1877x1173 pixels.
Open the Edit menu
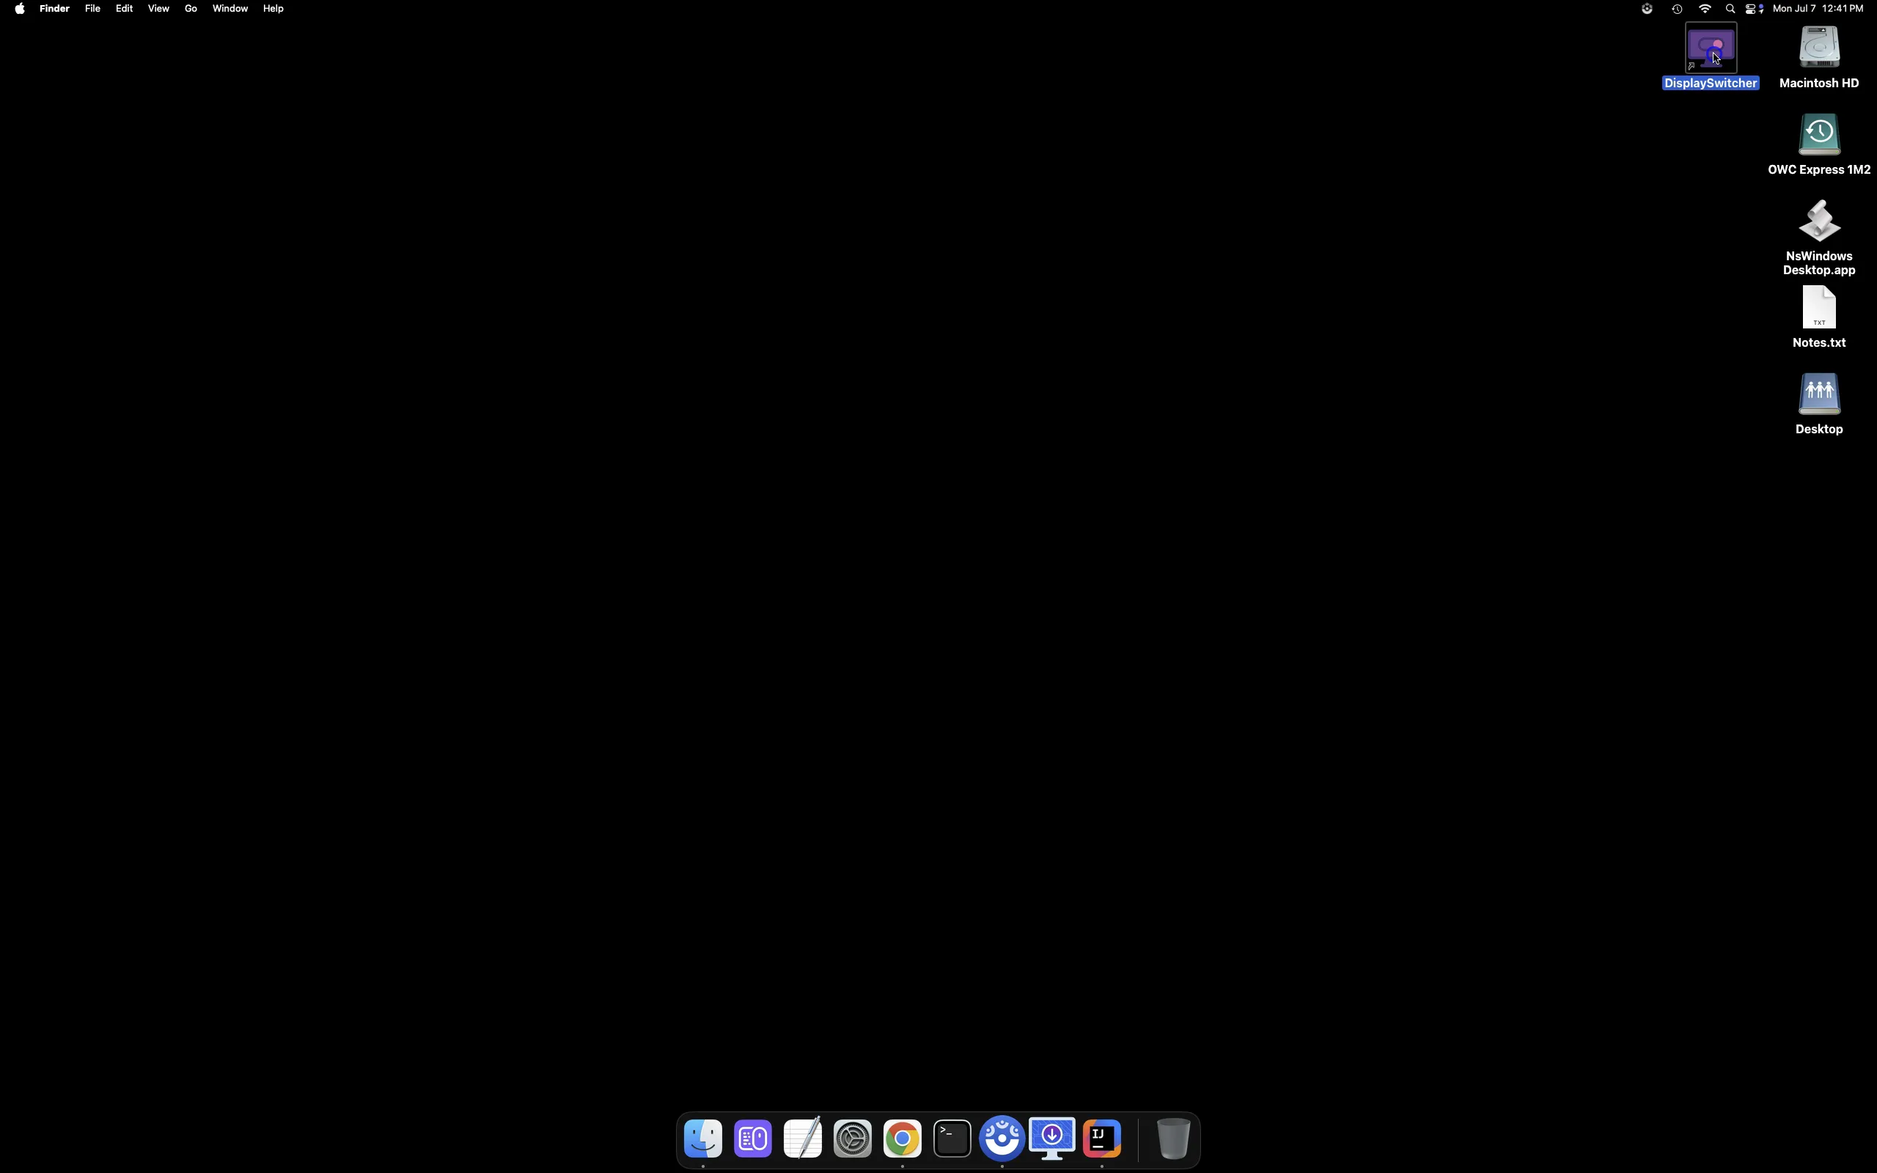point(125,9)
